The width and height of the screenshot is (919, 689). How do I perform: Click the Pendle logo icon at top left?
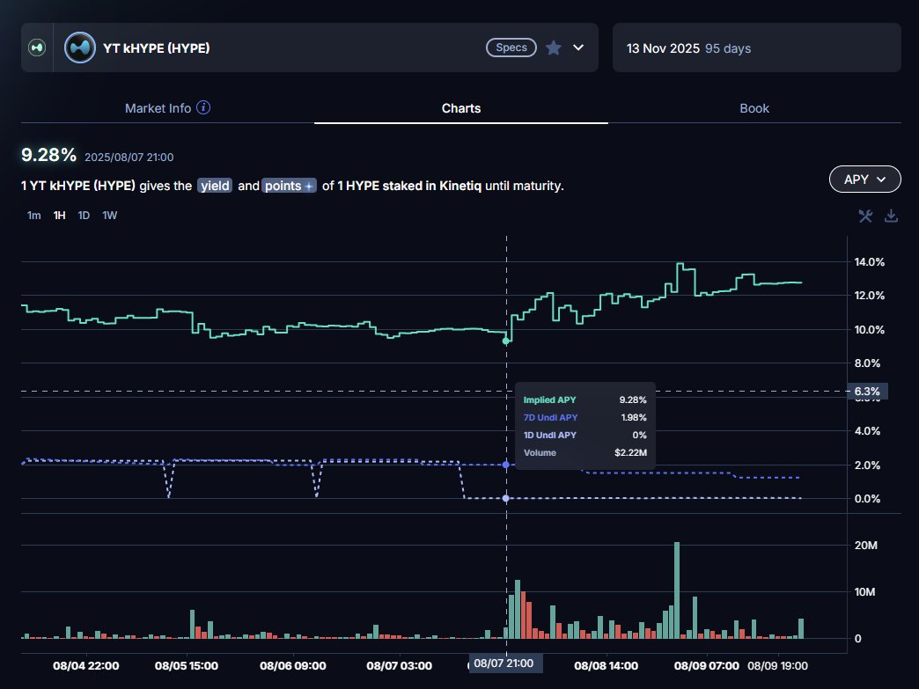(x=35, y=47)
